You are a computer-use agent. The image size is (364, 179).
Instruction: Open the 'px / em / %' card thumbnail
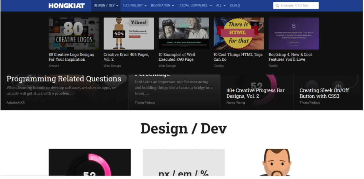tap(184, 162)
